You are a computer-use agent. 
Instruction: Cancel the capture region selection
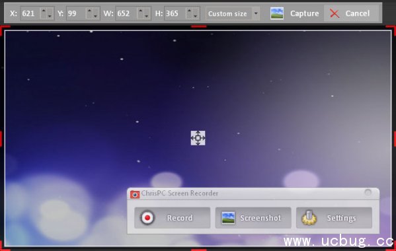pyautogui.click(x=351, y=13)
